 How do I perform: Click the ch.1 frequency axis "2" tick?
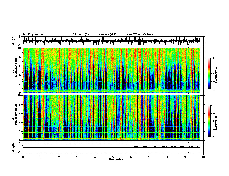tap(20, 84)
